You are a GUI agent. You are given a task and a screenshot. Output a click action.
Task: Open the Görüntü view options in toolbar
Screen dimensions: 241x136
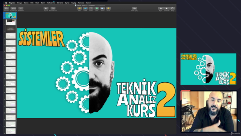6,8
